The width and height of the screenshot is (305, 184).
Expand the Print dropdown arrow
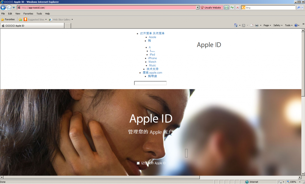coord(261,26)
